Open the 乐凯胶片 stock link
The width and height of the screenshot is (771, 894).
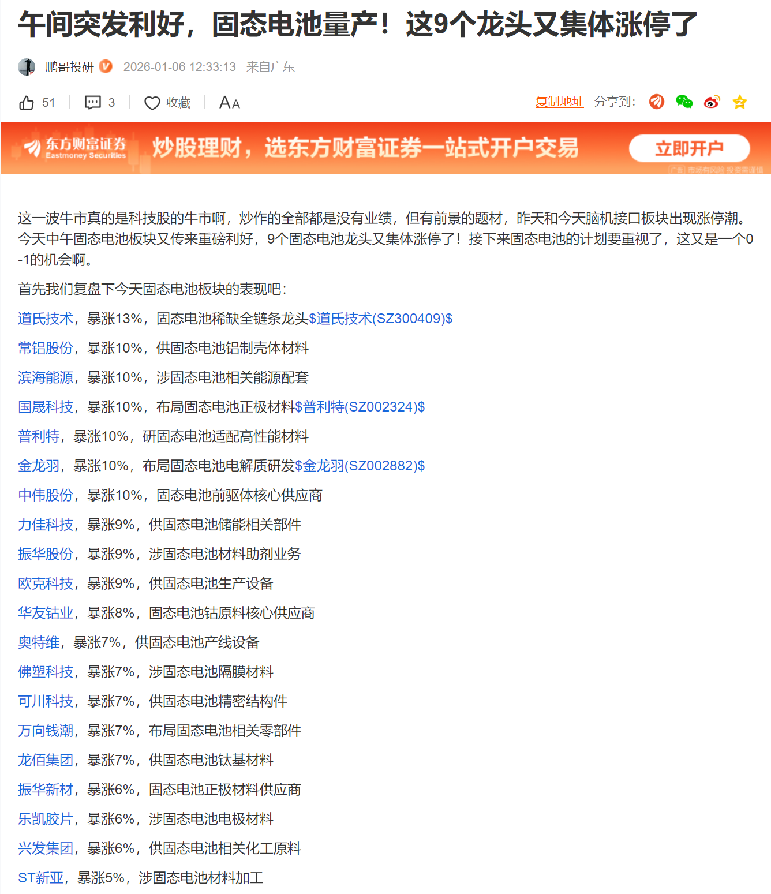46,819
